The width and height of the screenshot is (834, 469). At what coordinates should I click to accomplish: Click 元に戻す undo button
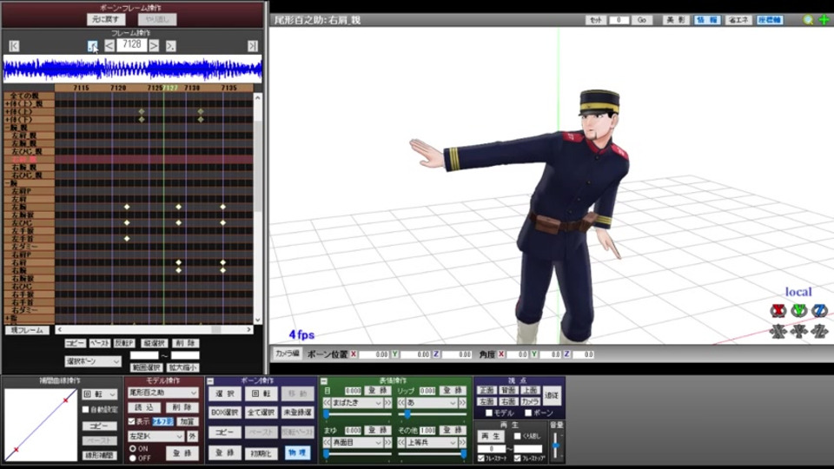point(106,19)
